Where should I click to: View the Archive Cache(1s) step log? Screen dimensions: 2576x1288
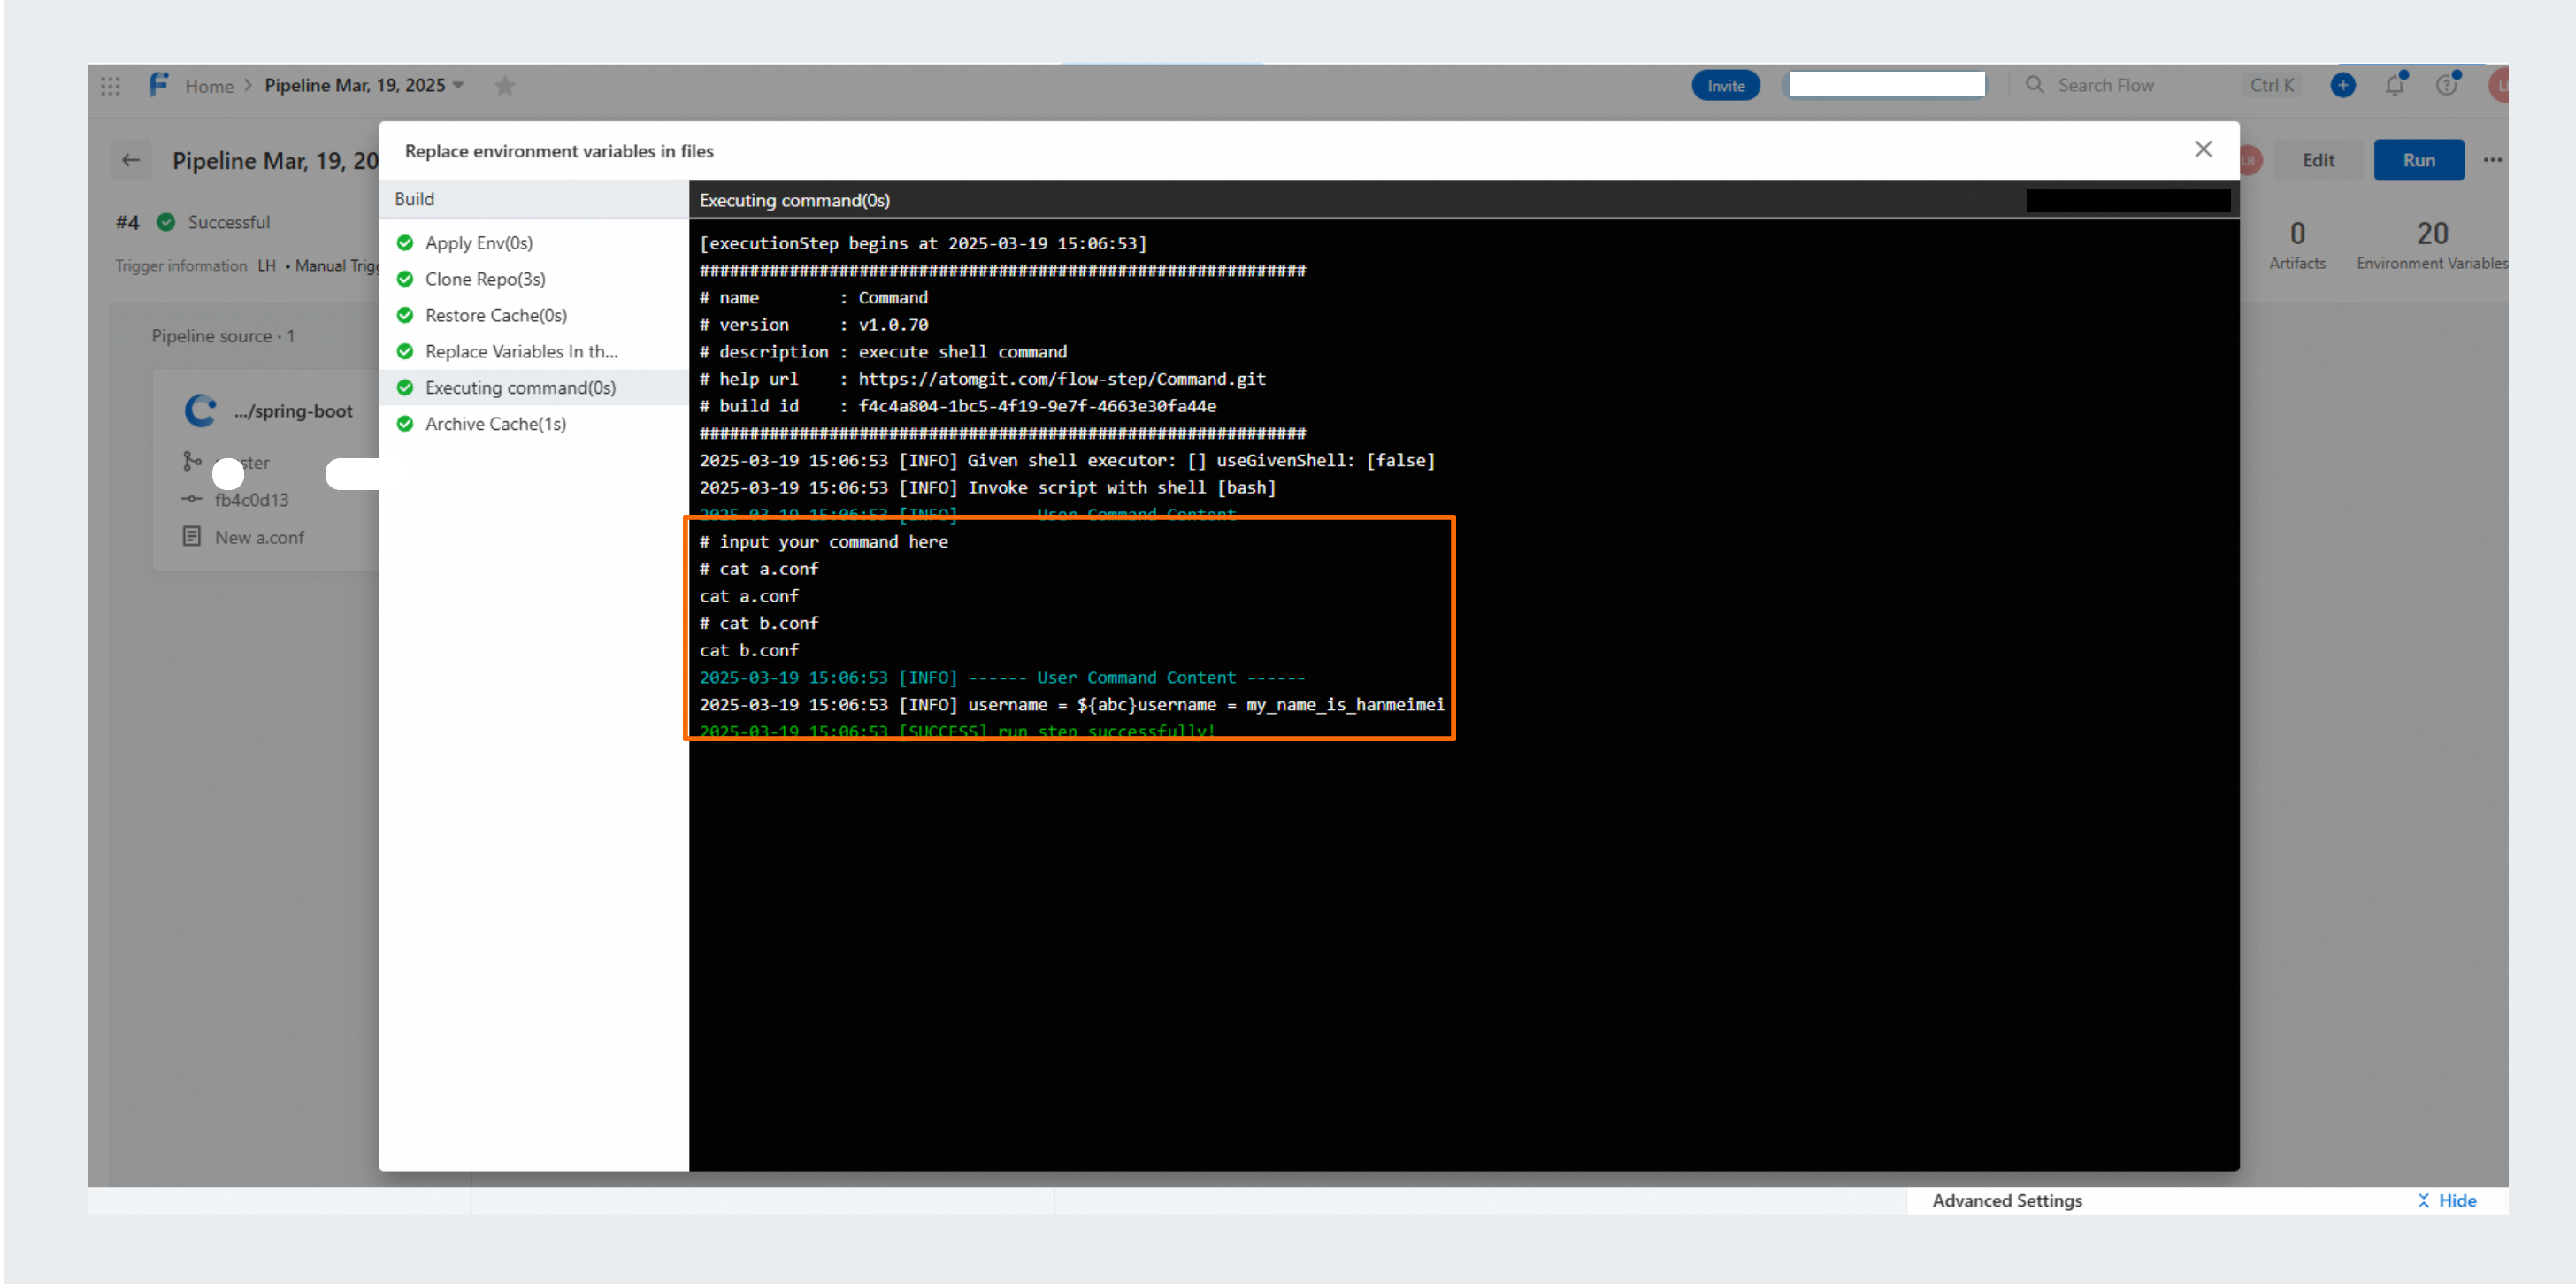pos(495,424)
